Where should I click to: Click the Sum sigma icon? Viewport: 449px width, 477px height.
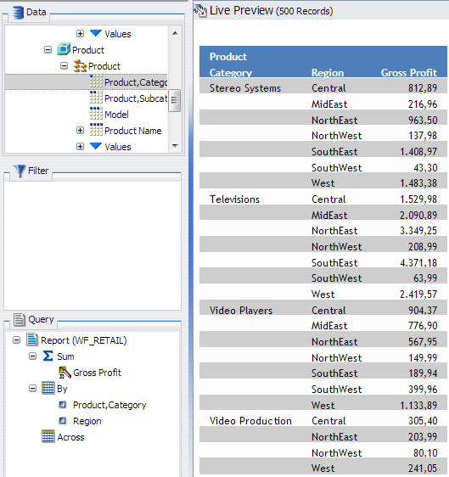click(48, 356)
